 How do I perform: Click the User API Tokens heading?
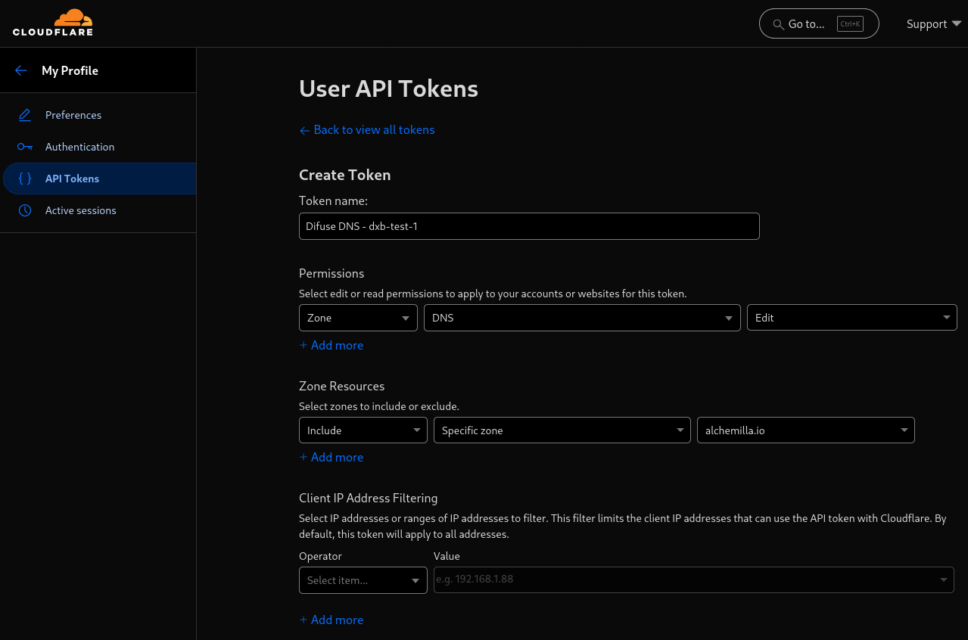click(389, 89)
